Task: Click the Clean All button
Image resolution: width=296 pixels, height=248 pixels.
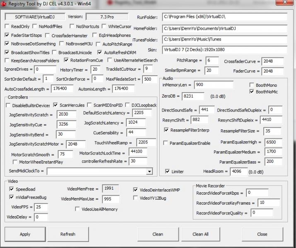Action: (x=200, y=234)
